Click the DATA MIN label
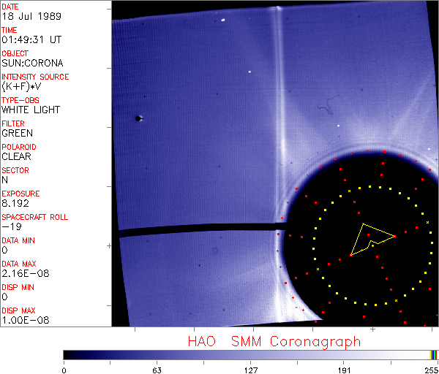Screen dimensions: 439x374 18,240
